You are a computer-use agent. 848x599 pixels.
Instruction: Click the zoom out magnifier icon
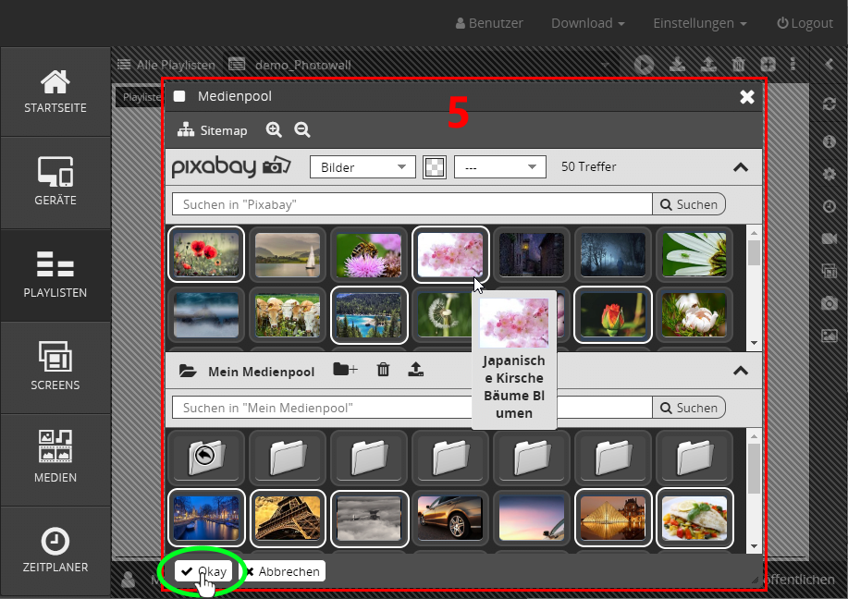coord(302,130)
